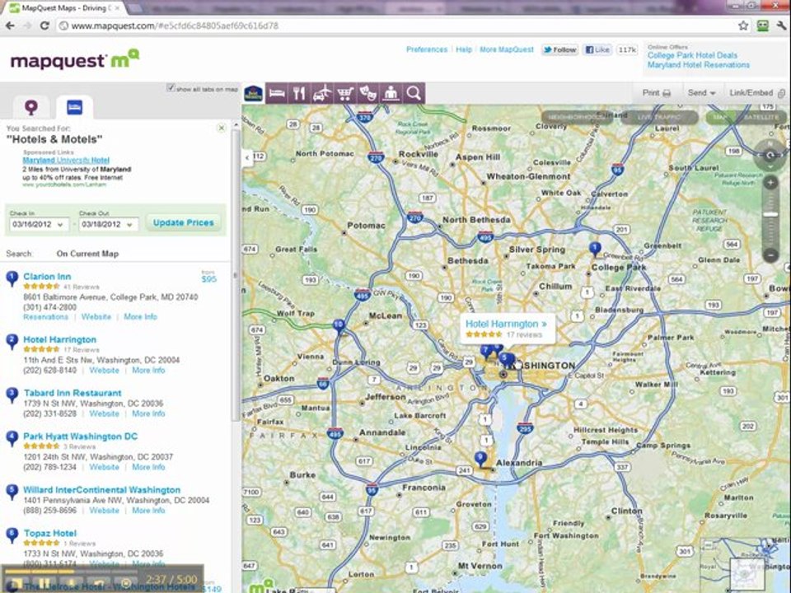Open the Check In date dropdown
Viewport: 791px width, 593px height.
point(40,224)
